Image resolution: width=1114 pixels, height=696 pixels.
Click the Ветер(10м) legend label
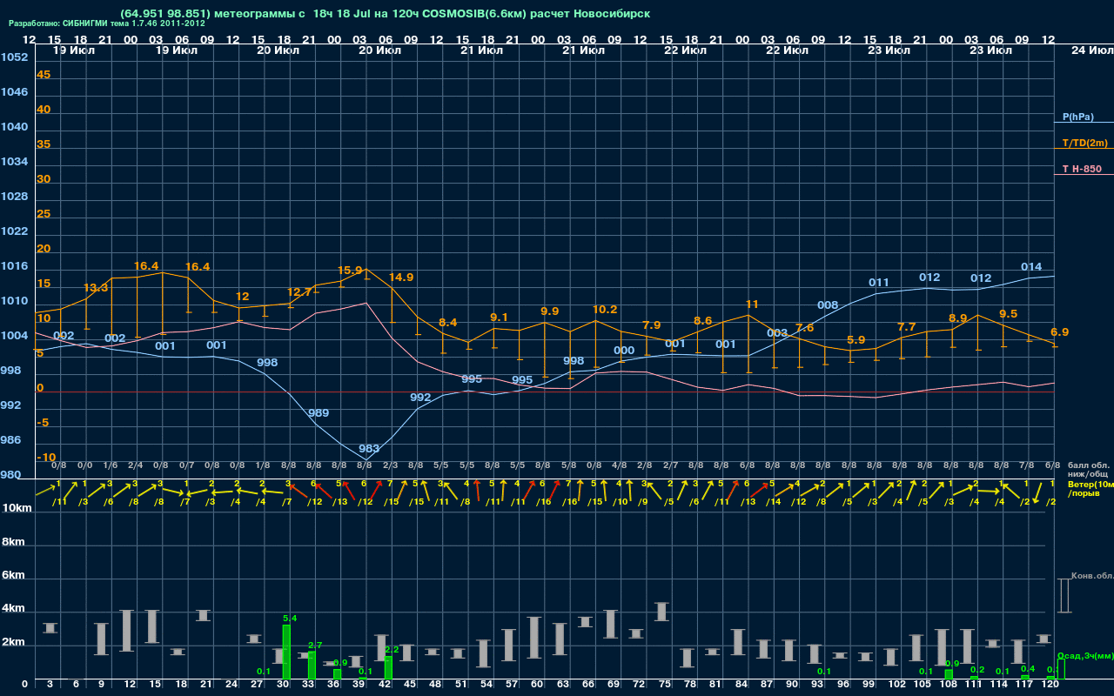coord(1091,483)
